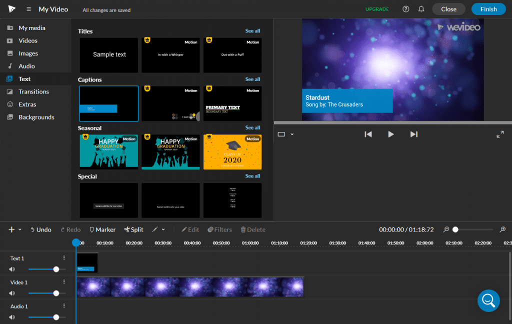This screenshot has height=324, width=512.
Task: Expand the pencil edit dropdown arrow
Action: (163, 229)
